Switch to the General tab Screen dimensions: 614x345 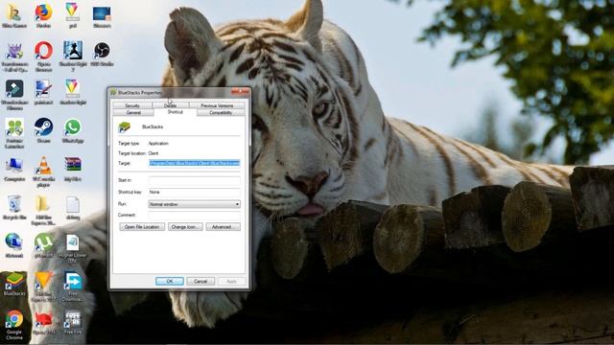point(133,113)
